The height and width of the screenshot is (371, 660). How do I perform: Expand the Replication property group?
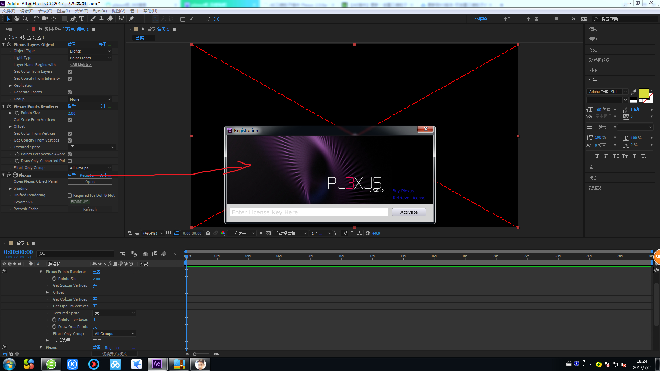tap(10, 86)
